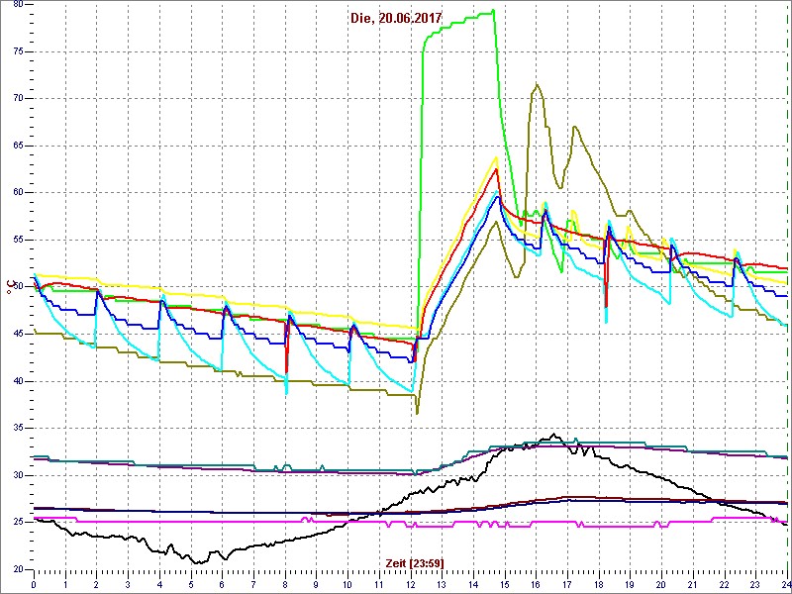Select the 35 label on the temperature axis
Image resolution: width=792 pixels, height=594 pixels.
(x=17, y=428)
